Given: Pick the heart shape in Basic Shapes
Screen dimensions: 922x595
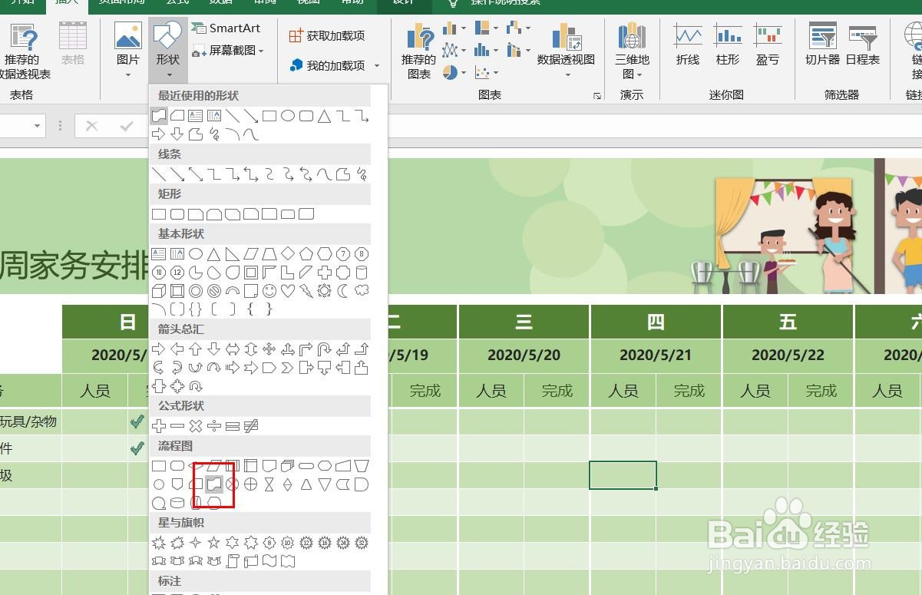Looking at the screenshot, I should point(288,291).
